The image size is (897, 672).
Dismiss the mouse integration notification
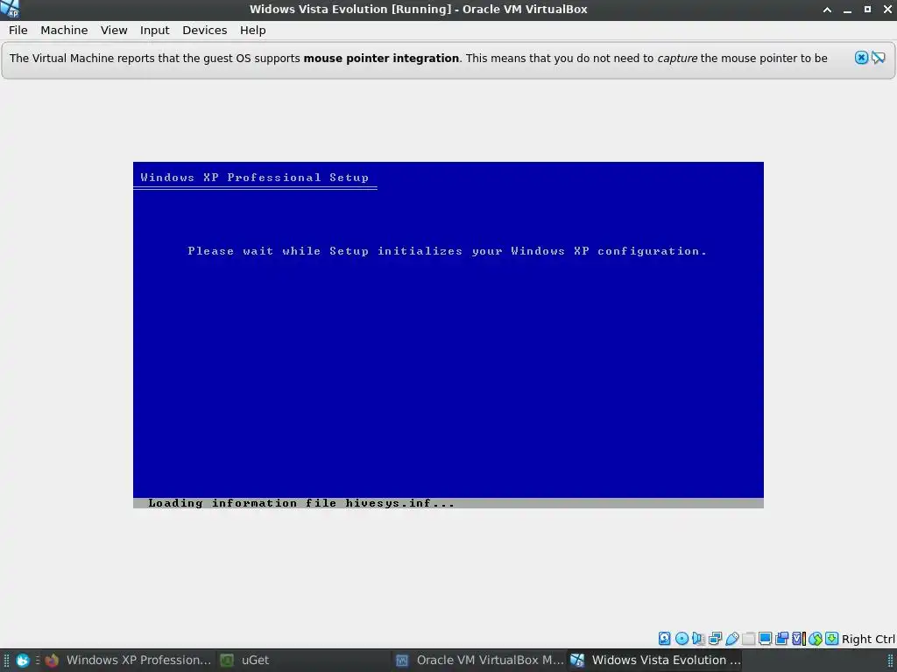(862, 58)
